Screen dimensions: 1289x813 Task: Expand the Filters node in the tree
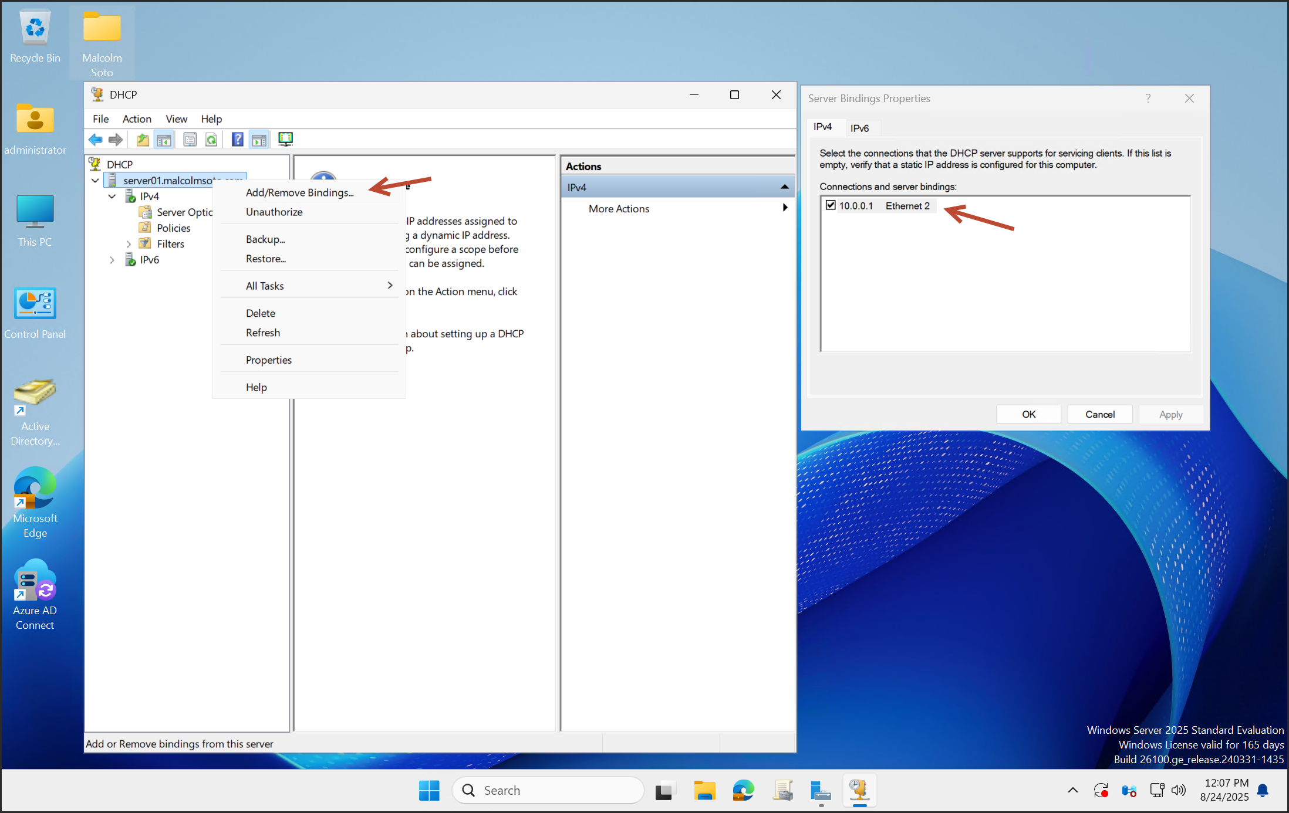pyautogui.click(x=129, y=243)
